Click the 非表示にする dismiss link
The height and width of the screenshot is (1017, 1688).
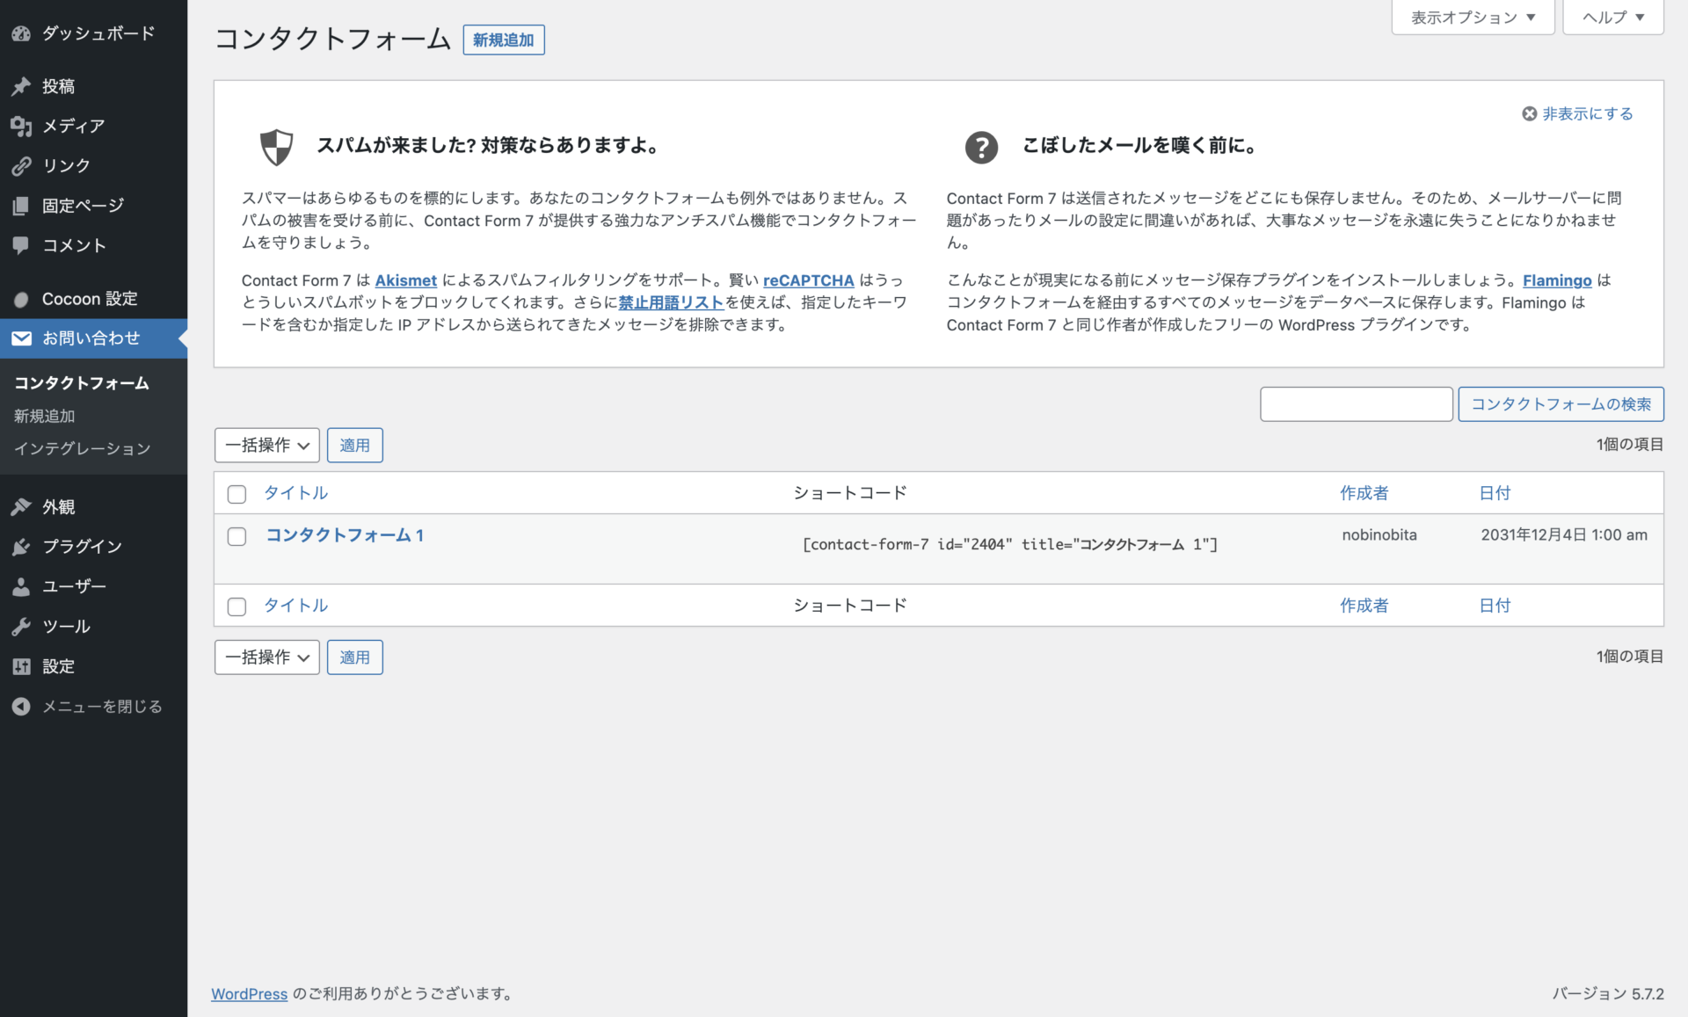tap(1587, 114)
